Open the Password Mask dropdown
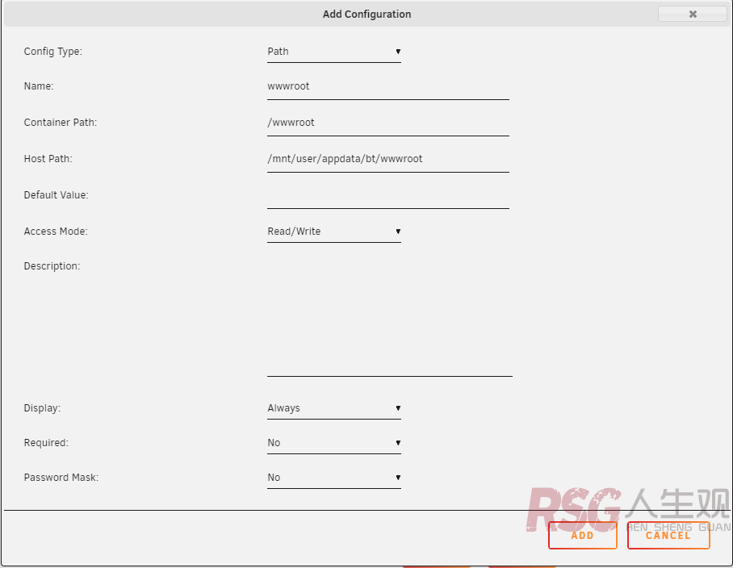The height and width of the screenshot is (568, 733). coord(333,478)
